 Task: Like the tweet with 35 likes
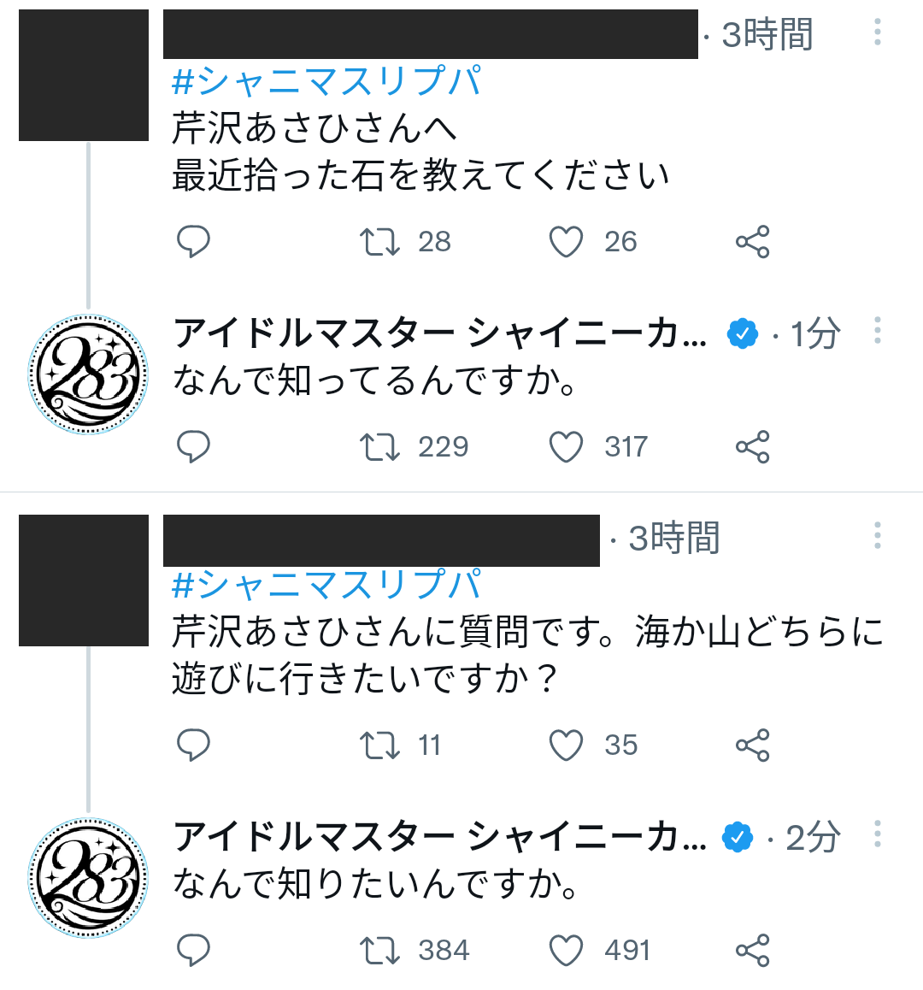tap(566, 745)
